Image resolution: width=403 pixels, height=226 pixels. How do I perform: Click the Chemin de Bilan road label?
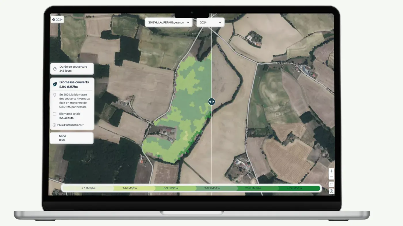(x=246, y=135)
